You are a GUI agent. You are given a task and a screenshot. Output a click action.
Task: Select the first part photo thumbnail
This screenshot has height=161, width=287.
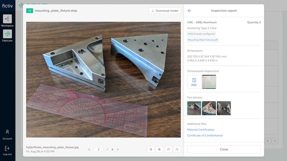194,108
